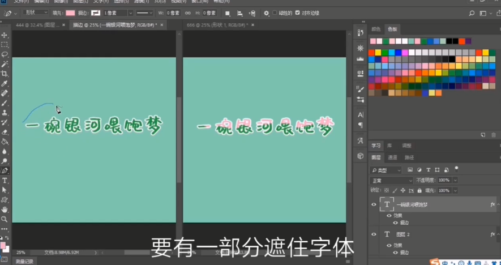Image resolution: width=501 pixels, height=265 pixels.
Task: Select the Crop tool
Action: pos(5,74)
